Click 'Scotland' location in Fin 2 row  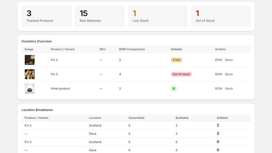point(95,125)
